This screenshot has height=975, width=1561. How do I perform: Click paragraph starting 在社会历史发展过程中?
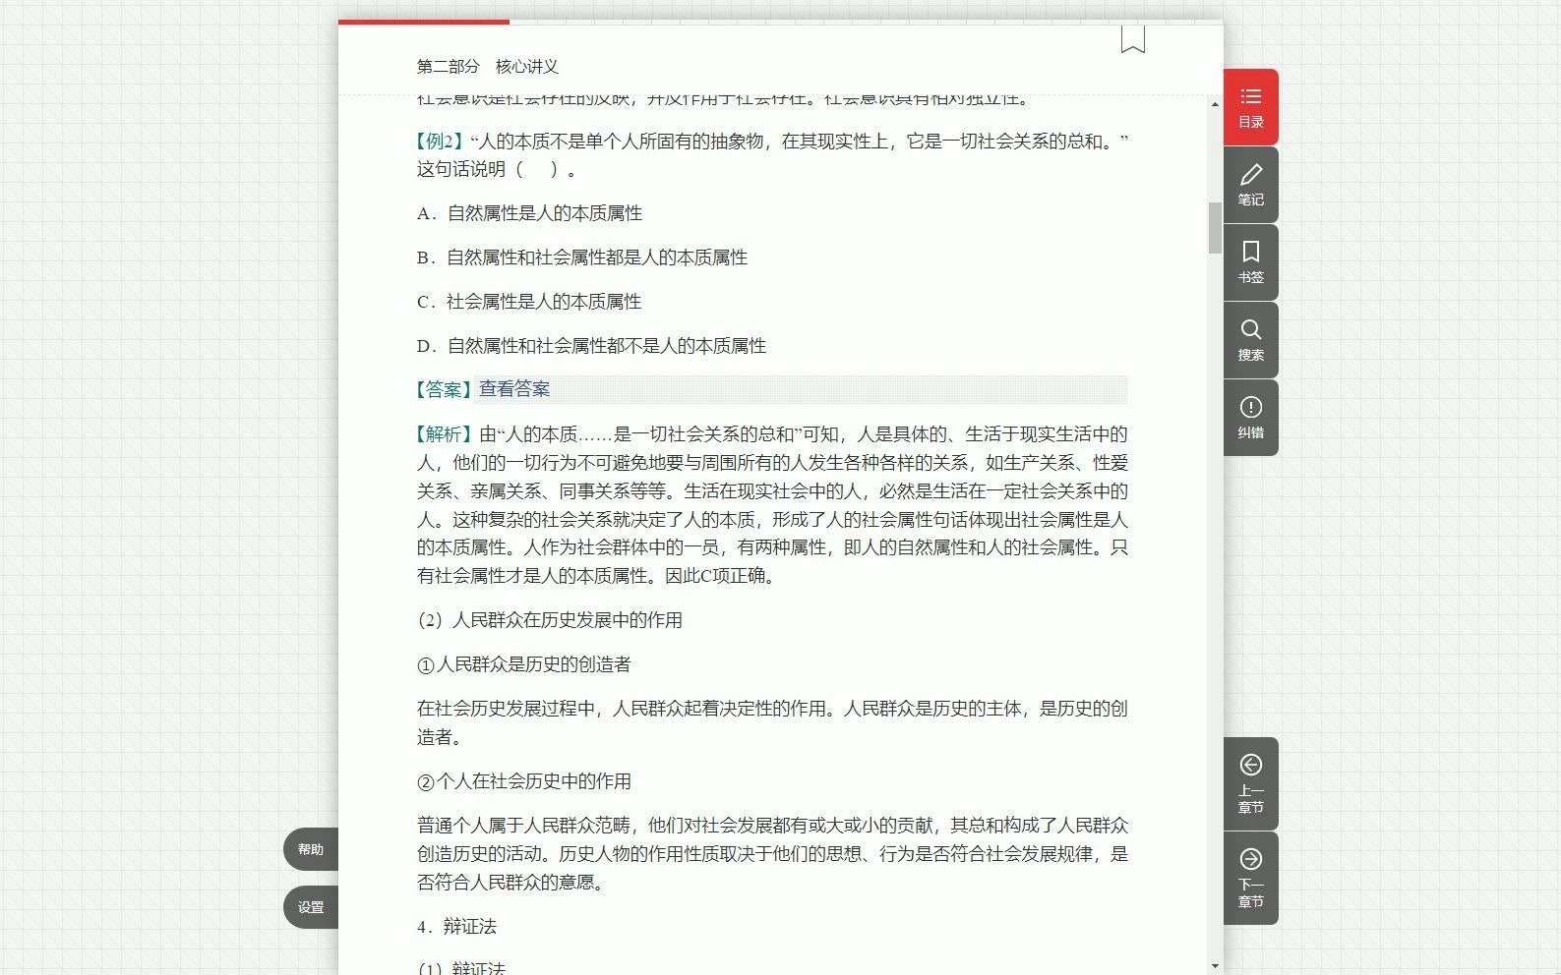point(772,722)
